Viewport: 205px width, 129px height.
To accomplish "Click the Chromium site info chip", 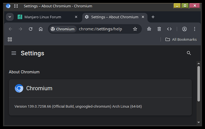I will (x=63, y=29).
